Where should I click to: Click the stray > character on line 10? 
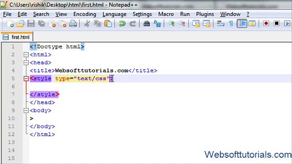pos(31,118)
